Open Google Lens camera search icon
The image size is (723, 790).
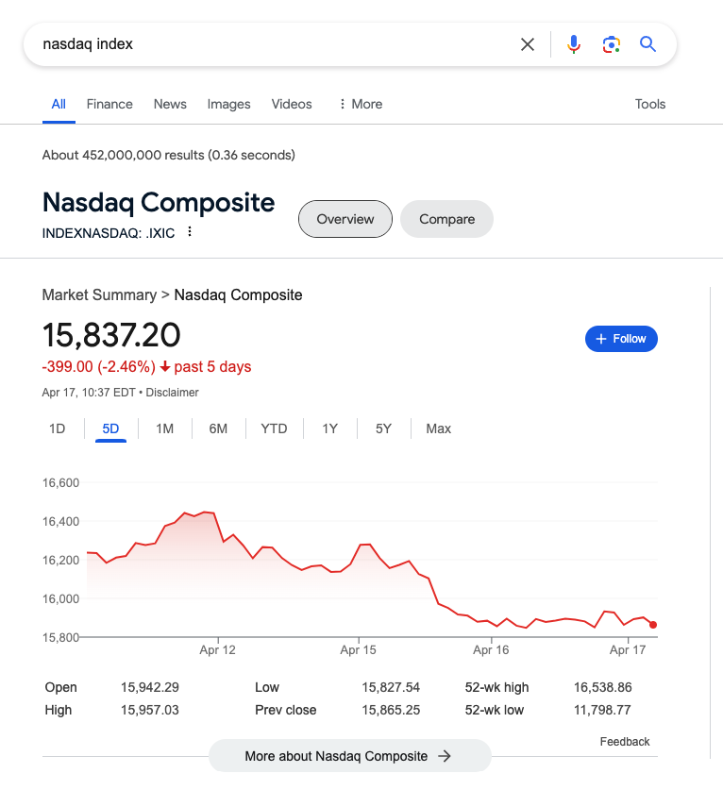611,44
